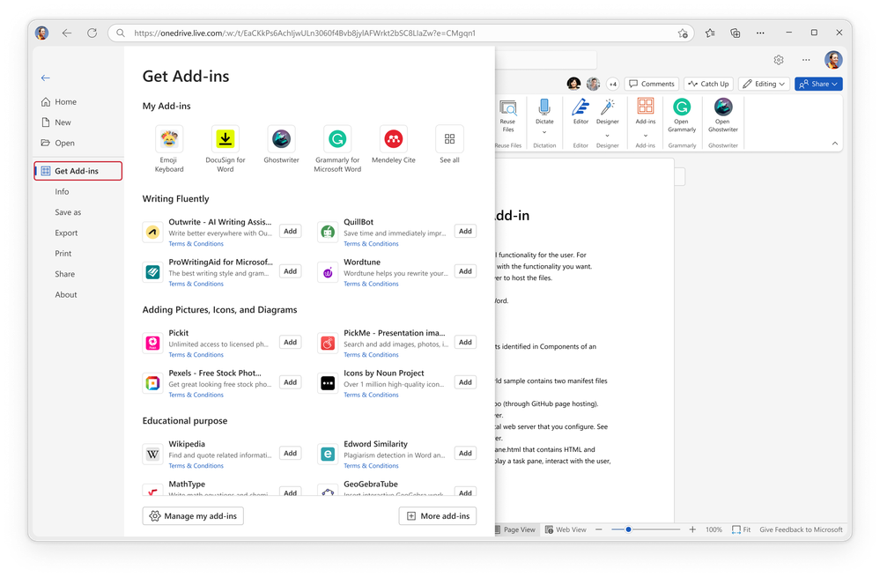Click the PickMe add-in icon
This screenshot has width=880, height=577.
(x=328, y=343)
